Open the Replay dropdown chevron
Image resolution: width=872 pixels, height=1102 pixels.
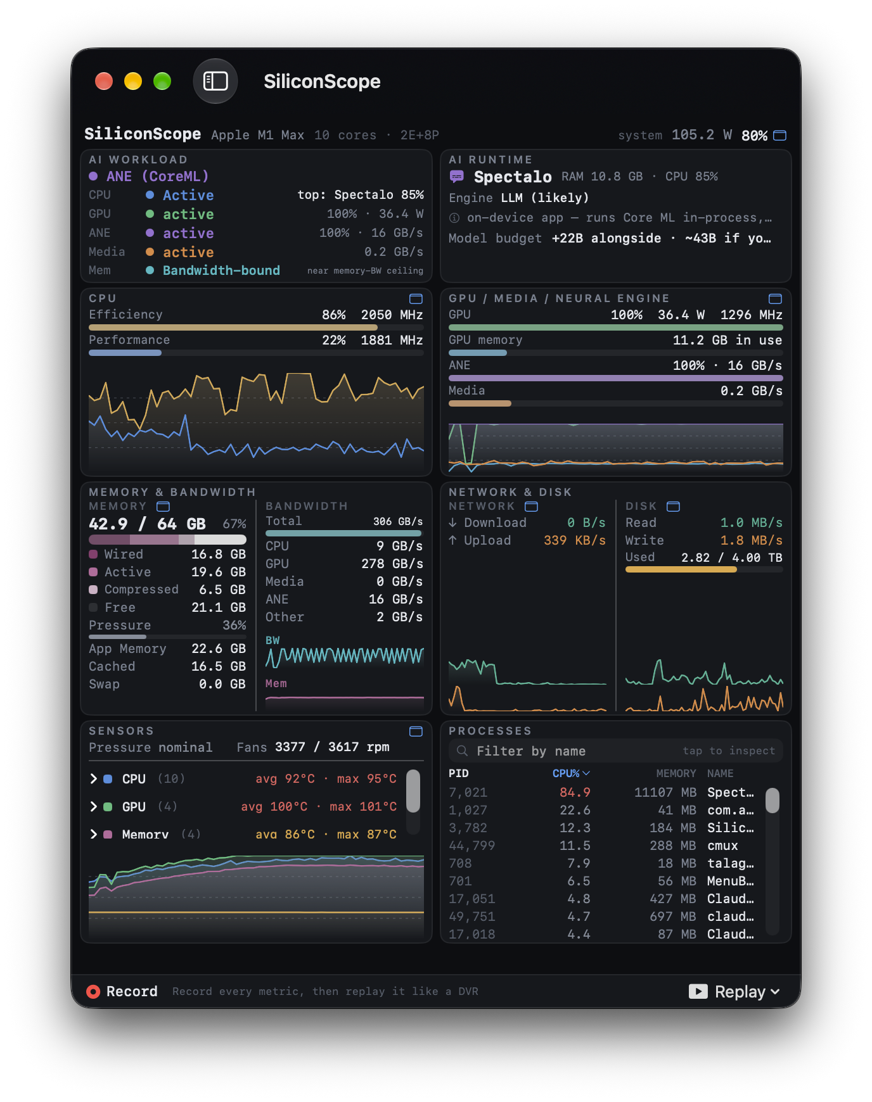775,992
